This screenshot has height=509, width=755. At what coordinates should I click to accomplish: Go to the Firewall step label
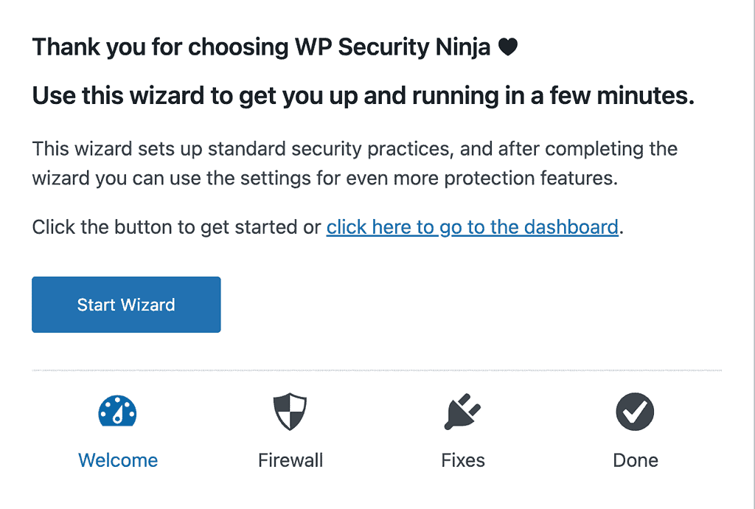pyautogui.click(x=290, y=460)
